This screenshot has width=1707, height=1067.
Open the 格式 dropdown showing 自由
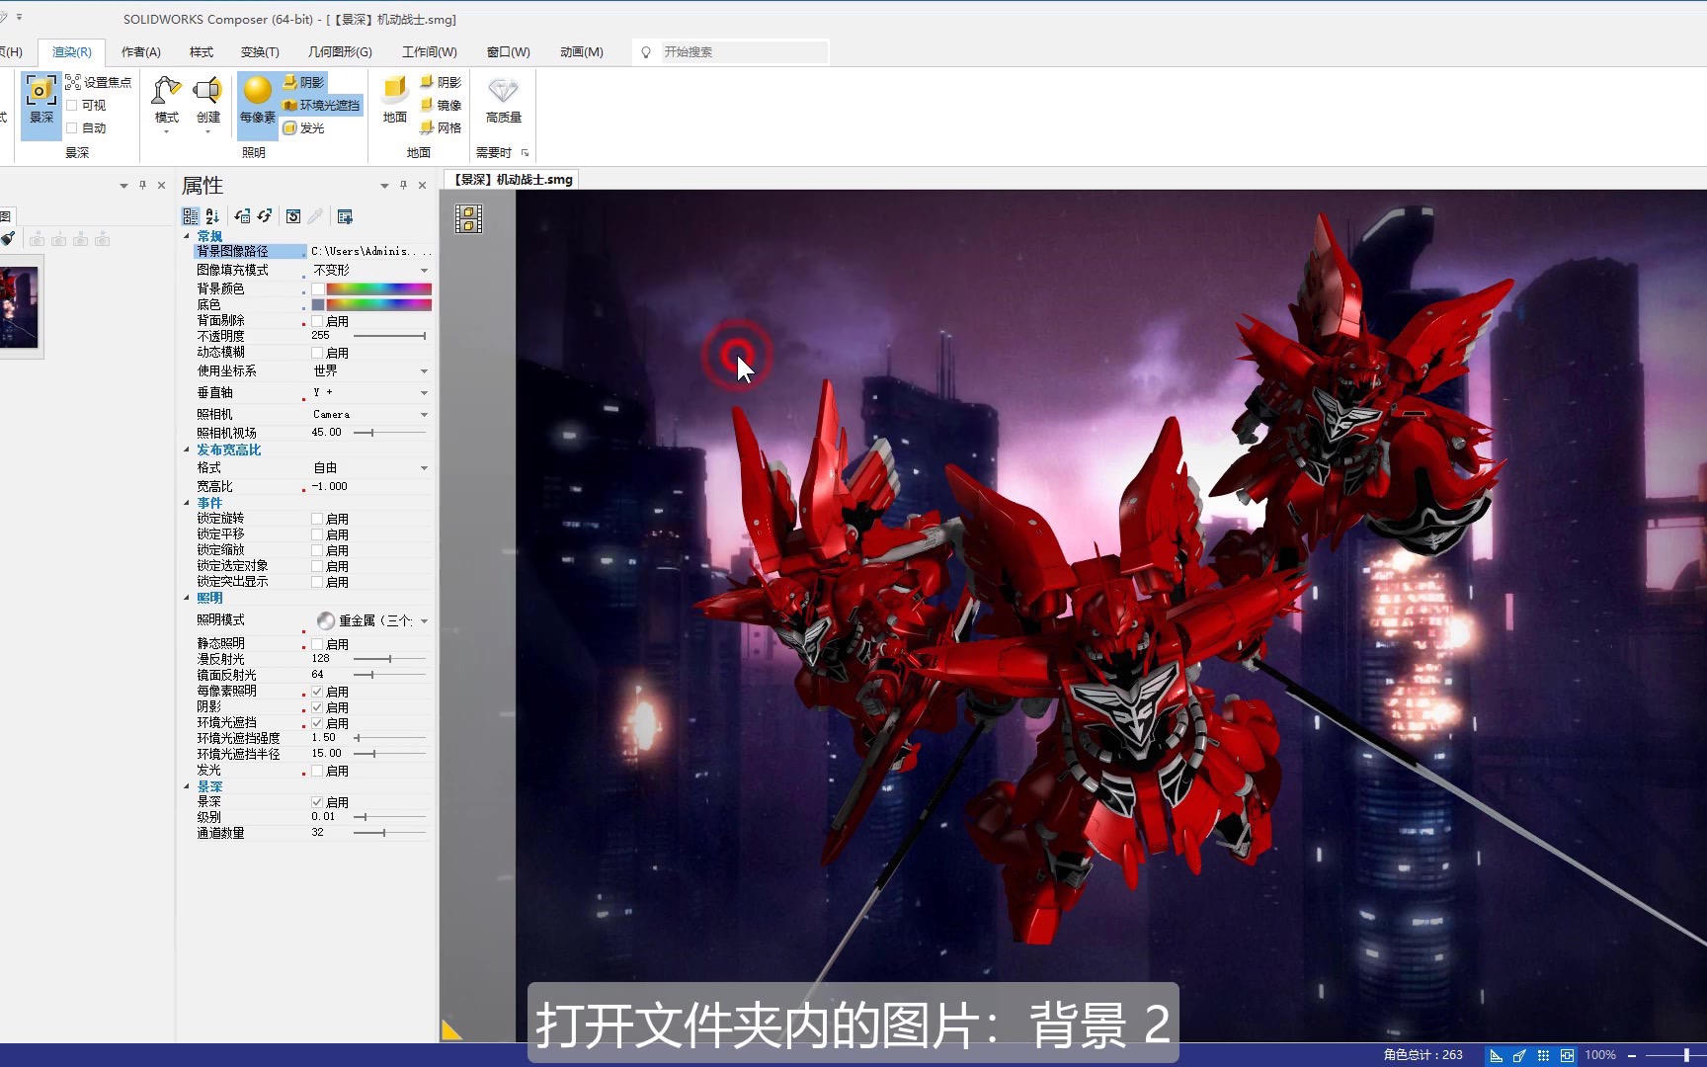pyautogui.click(x=425, y=468)
